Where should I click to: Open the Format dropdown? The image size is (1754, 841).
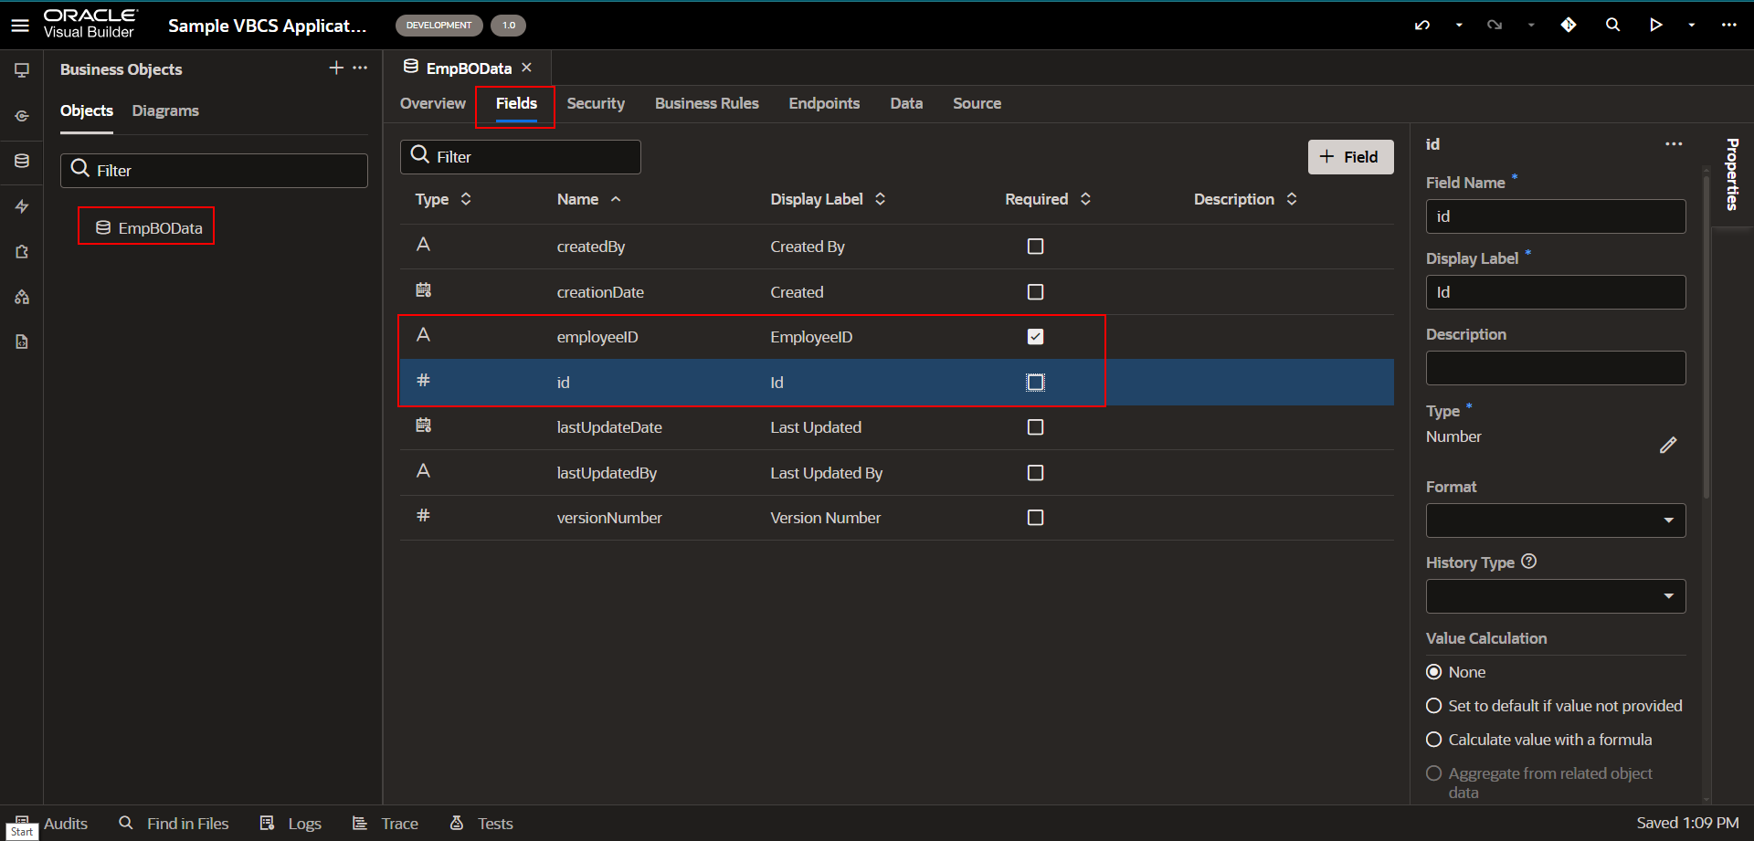[x=1556, y=520]
